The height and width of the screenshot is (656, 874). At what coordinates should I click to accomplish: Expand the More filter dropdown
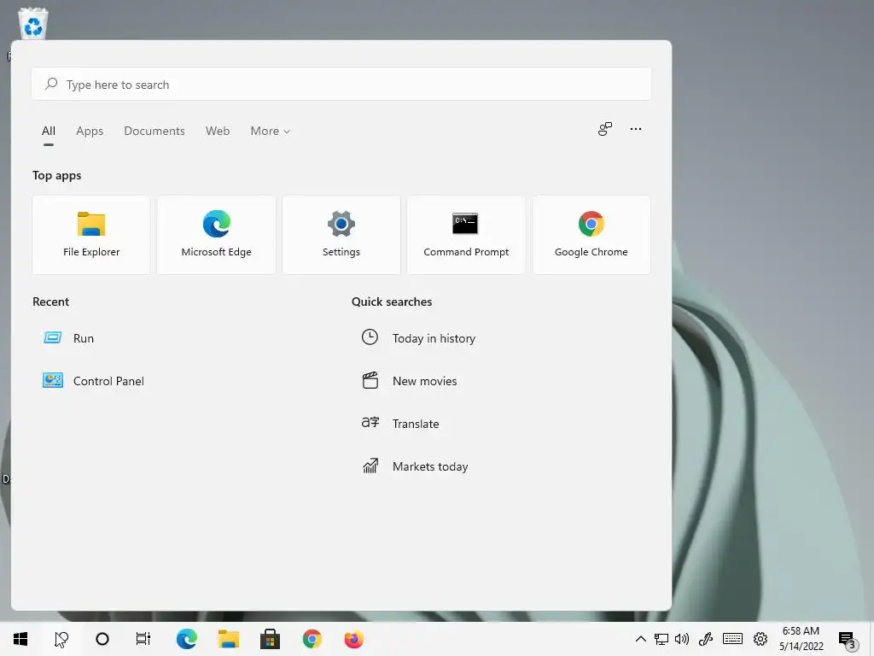coord(271,131)
